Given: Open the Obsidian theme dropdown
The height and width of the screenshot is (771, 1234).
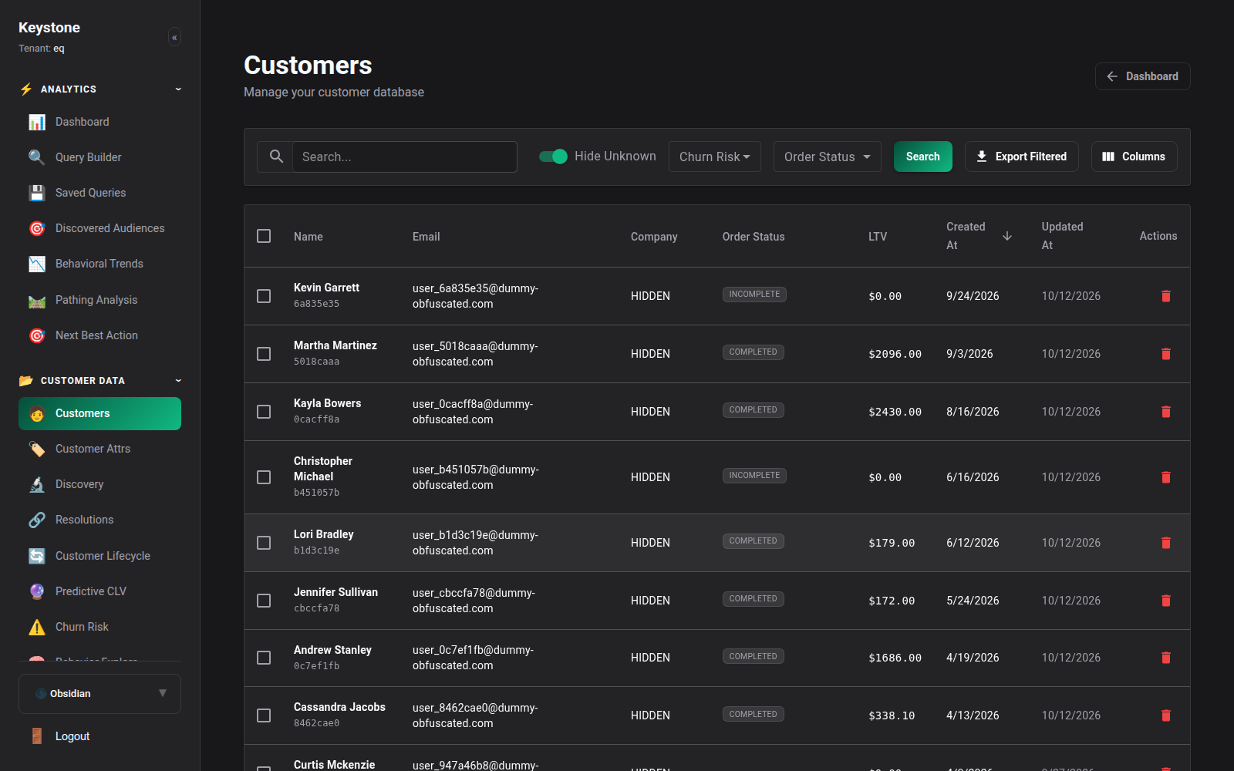Looking at the screenshot, I should pyautogui.click(x=99, y=694).
